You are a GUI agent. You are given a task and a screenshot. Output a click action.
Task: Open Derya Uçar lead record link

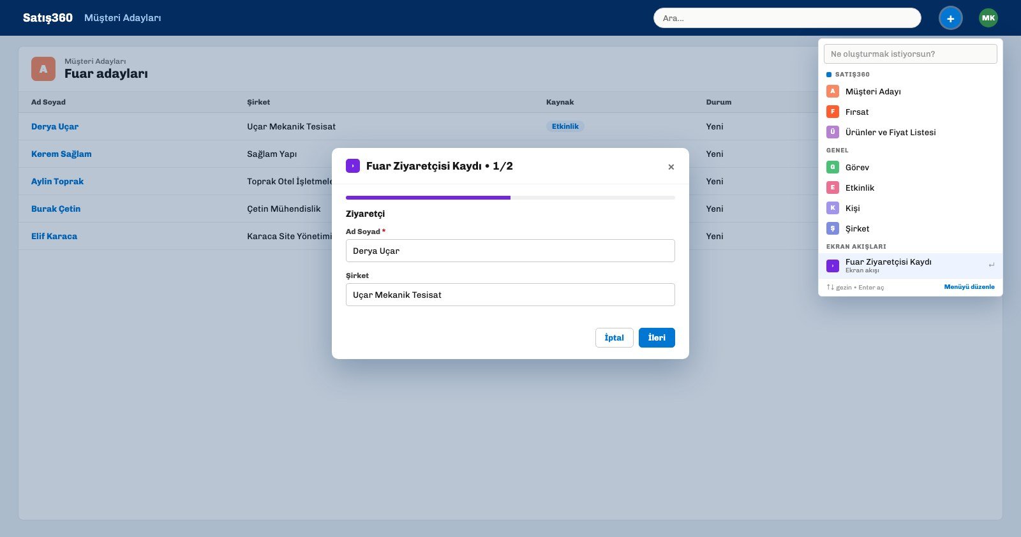(x=55, y=126)
